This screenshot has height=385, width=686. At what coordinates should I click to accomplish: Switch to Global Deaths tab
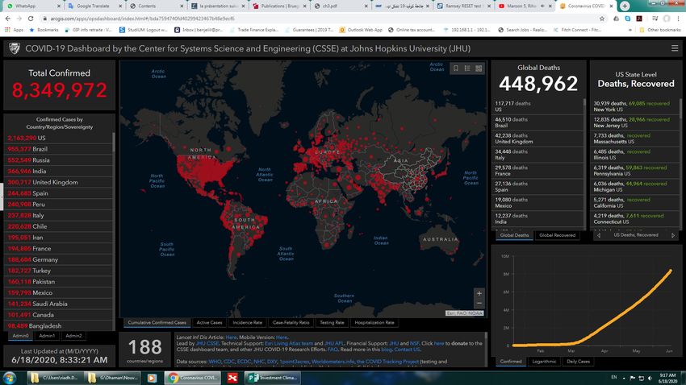(515, 235)
